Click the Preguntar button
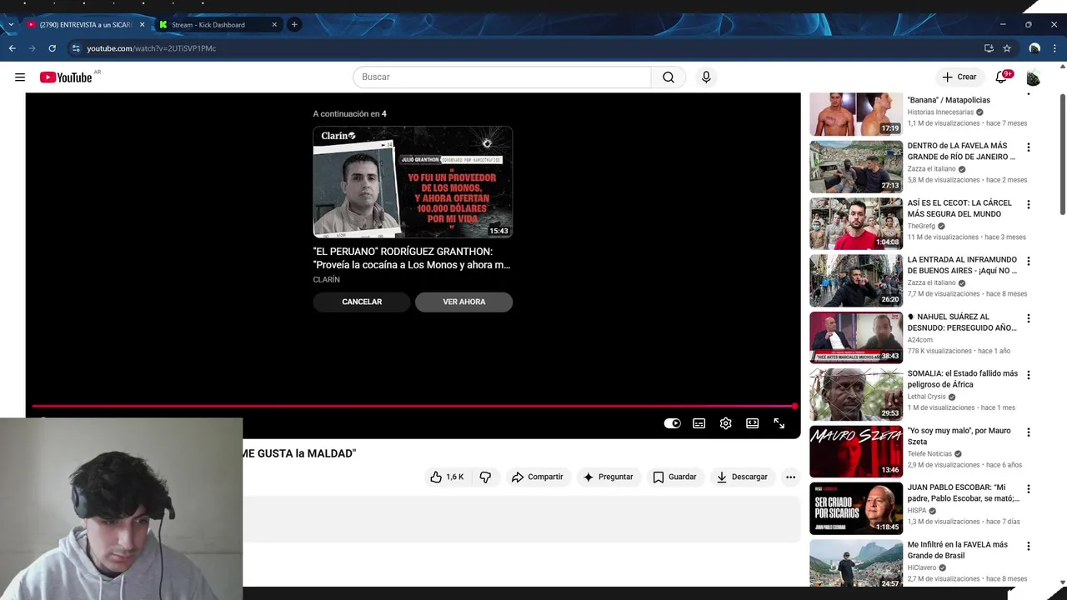The image size is (1067, 600). click(609, 477)
